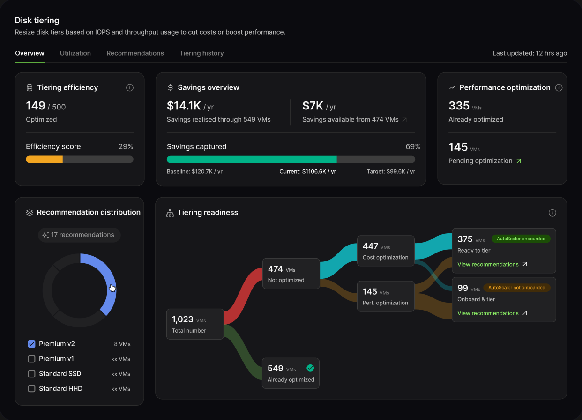View recommendations for Ready to tier
The image size is (582, 420).
point(492,264)
